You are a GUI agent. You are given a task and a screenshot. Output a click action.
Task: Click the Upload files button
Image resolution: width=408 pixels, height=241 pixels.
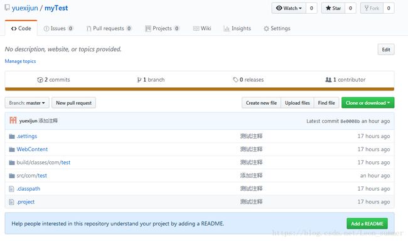[298, 103]
